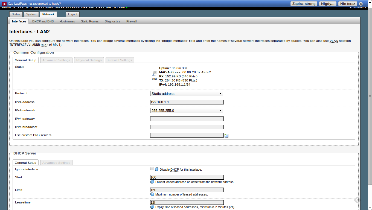Click the IPv4 gateway input field
Image resolution: width=372 pixels, height=210 pixels.
187,119
